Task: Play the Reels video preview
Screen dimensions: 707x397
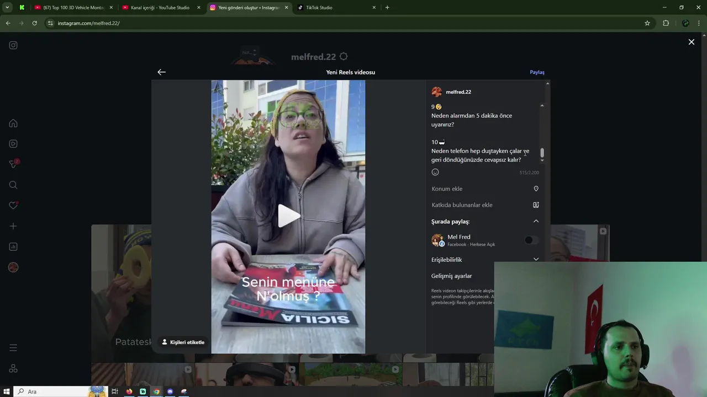Action: (288, 216)
